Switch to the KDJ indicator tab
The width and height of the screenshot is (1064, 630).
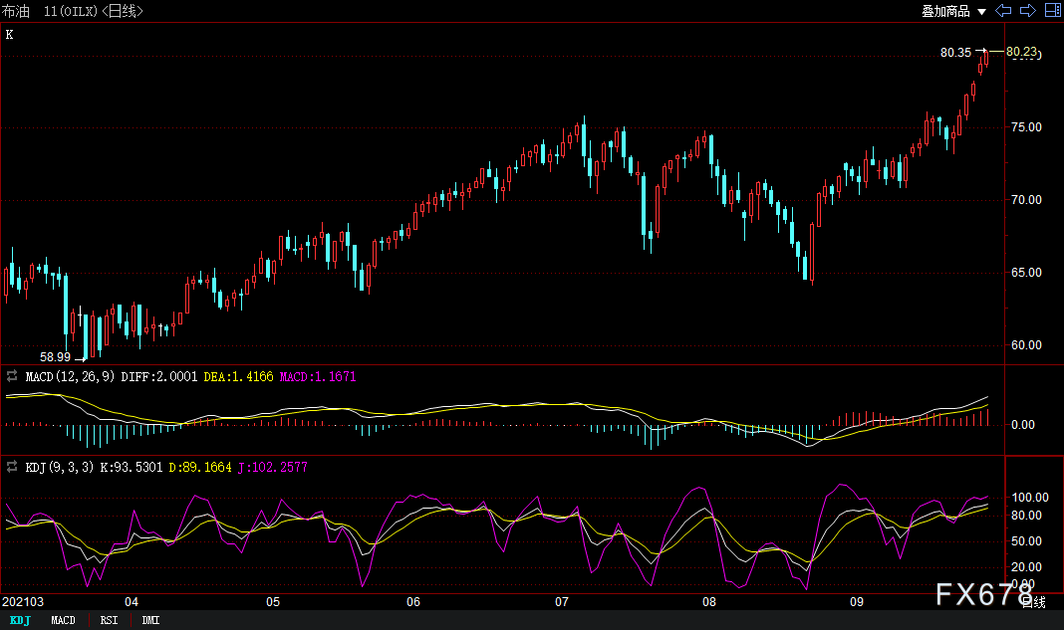20,620
